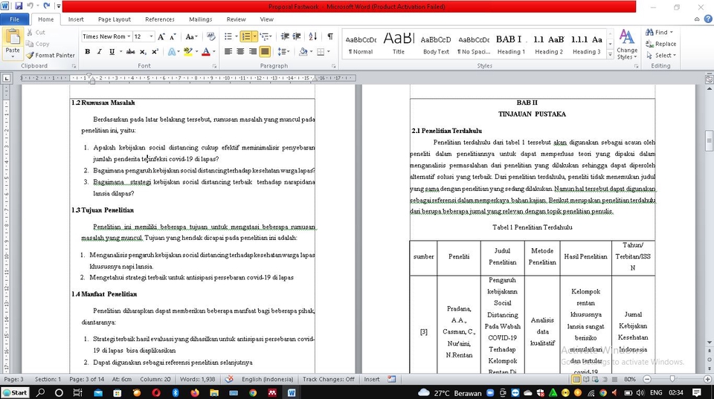The image size is (714, 399).
Task: Open the File tab
Action: point(15,19)
